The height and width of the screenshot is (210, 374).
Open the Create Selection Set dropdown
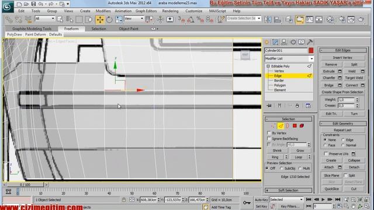[x=243, y=18]
